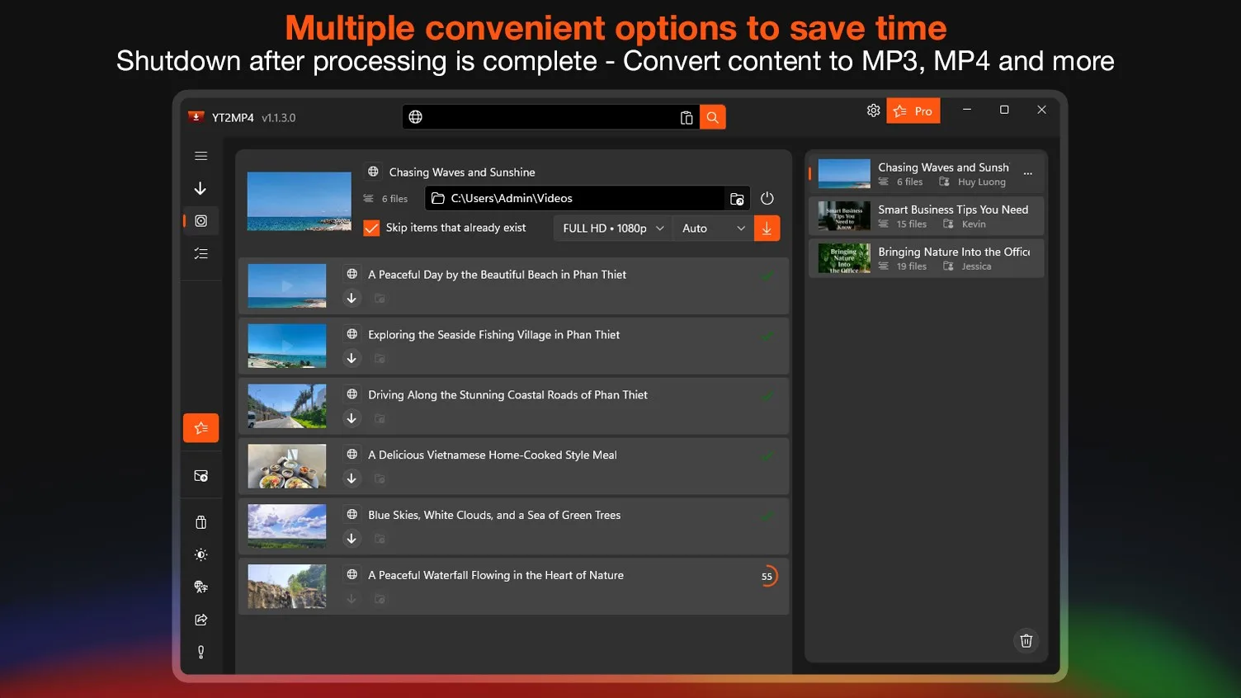The height and width of the screenshot is (698, 1241).
Task: Download 'Blue Skies, White Clouds' item
Action: click(352, 539)
